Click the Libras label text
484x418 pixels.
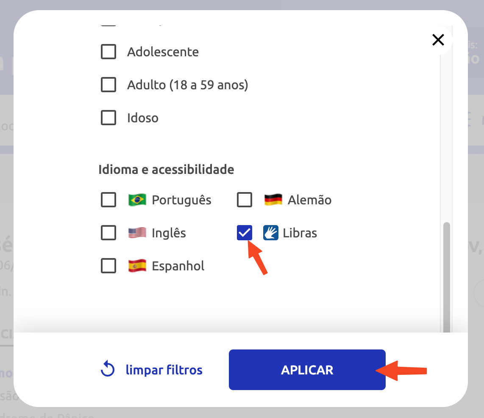coord(300,233)
